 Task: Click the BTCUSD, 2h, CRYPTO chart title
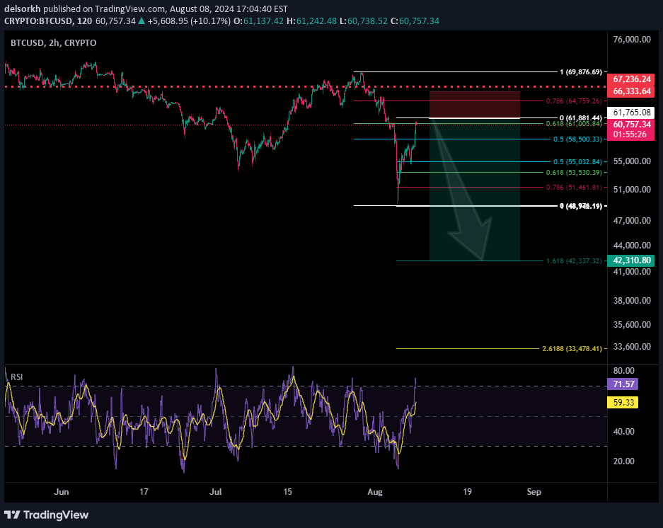[54, 43]
